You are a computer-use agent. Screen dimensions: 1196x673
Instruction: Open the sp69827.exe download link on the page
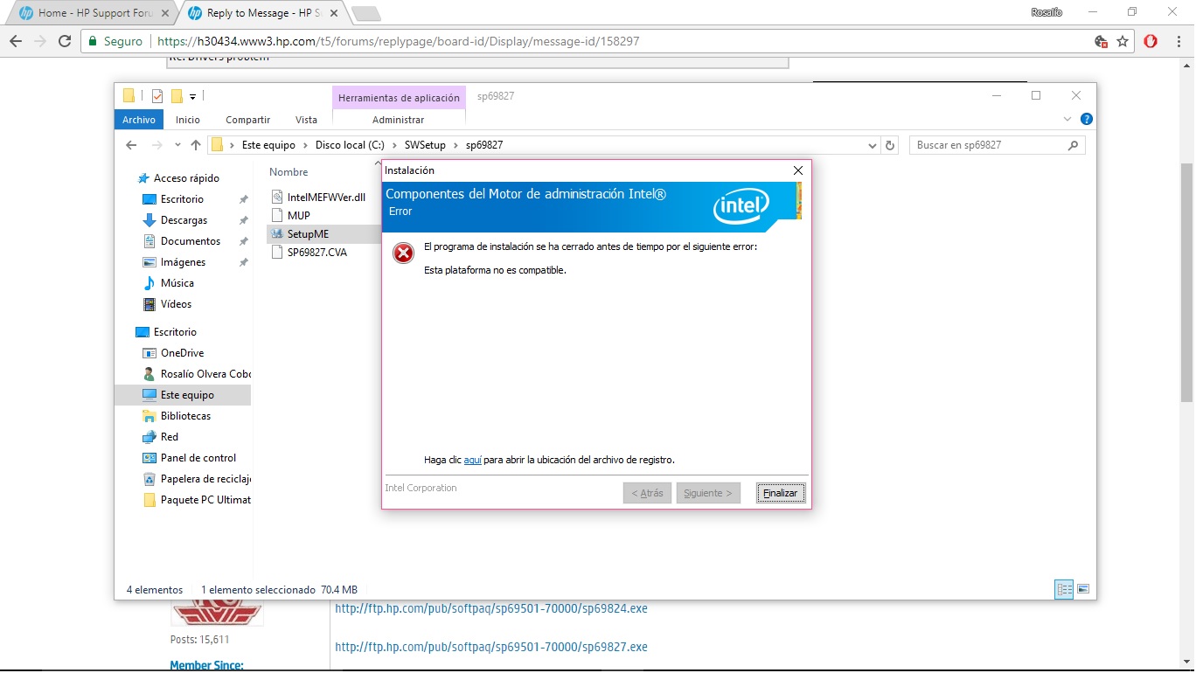(x=491, y=647)
